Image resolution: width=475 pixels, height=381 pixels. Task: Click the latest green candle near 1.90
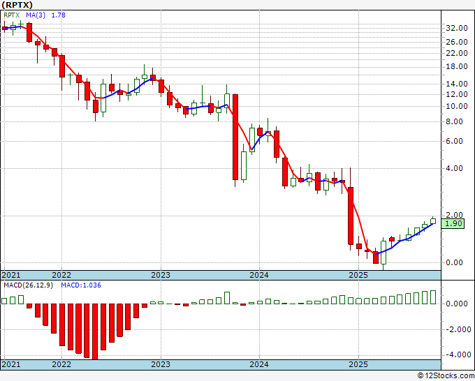pos(433,221)
